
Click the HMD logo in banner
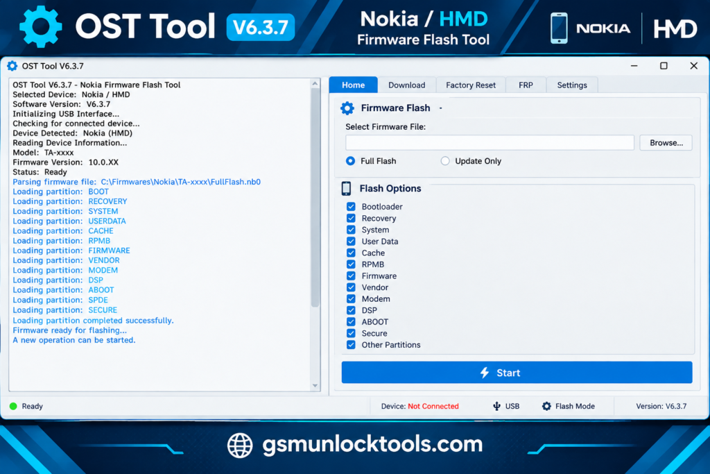point(675,29)
